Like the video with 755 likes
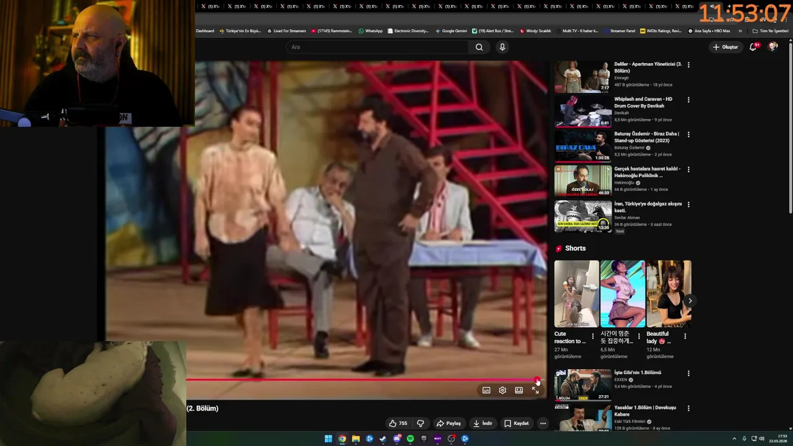 coord(398,424)
